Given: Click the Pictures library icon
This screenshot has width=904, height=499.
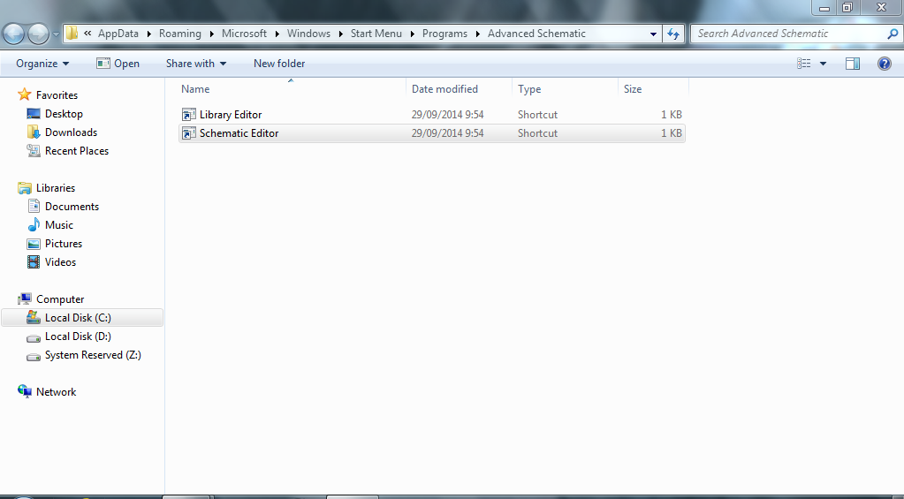Looking at the screenshot, I should [x=34, y=243].
